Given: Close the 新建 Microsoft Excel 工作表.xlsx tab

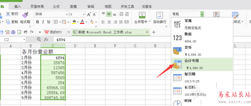Looking at the screenshot, I should (147, 32).
